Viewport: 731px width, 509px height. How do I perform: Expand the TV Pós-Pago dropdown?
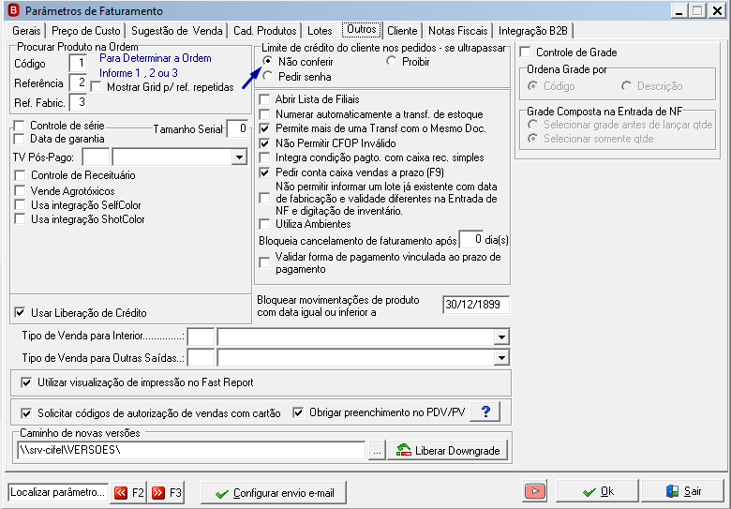239,157
